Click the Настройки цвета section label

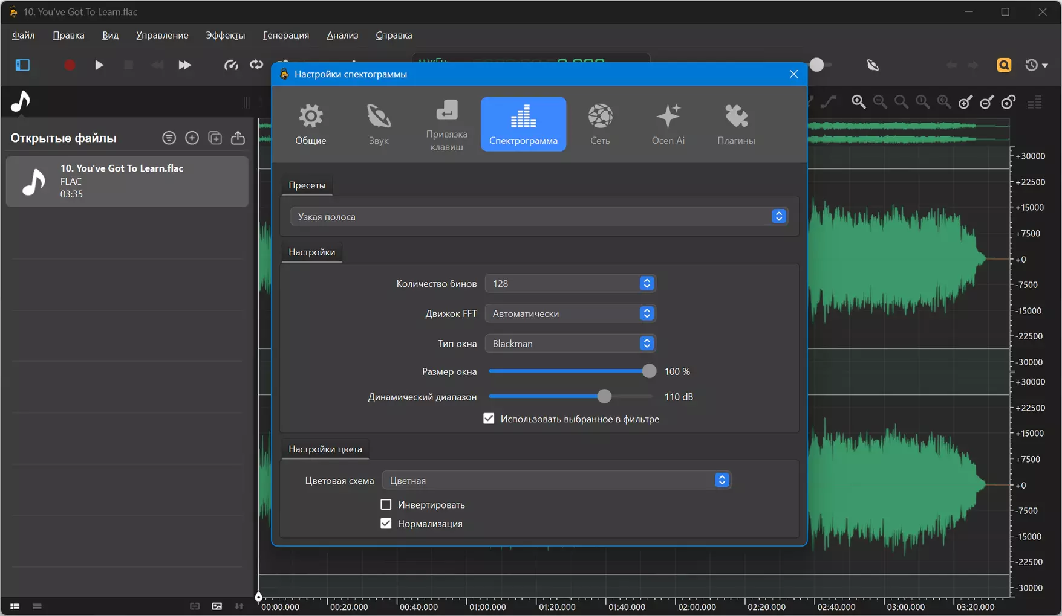pos(325,449)
